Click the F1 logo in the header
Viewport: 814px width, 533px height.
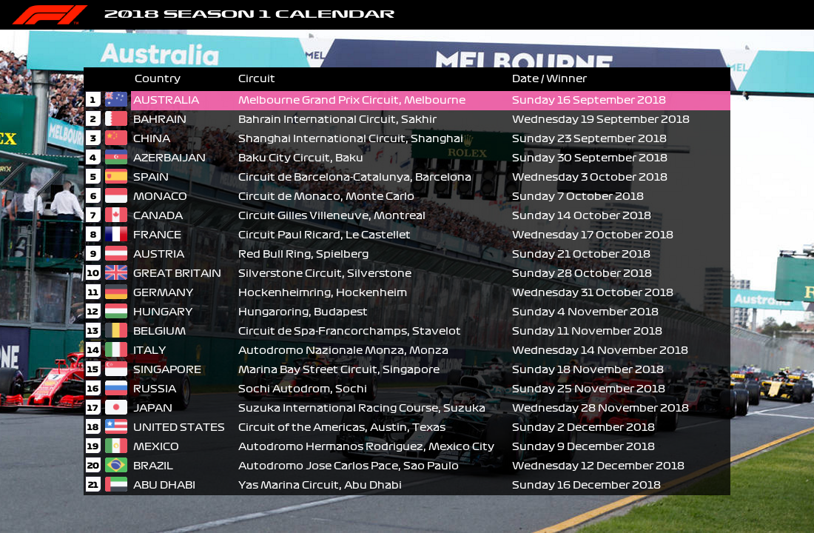[x=49, y=15]
